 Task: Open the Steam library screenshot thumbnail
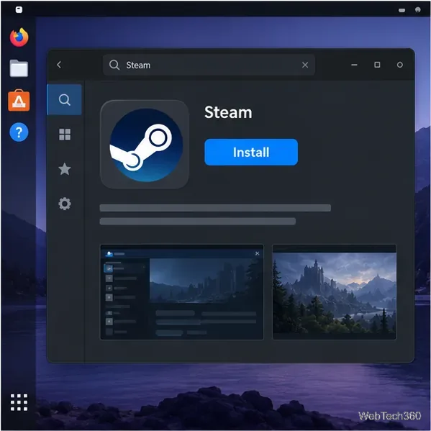(182, 292)
